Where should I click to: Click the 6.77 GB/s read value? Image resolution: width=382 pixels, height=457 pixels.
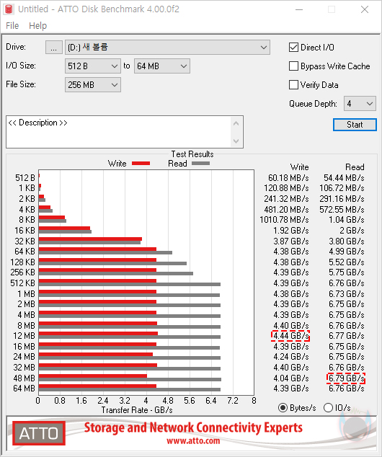tap(347, 336)
